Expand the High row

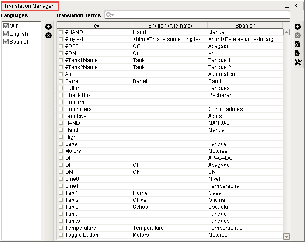[x=61, y=137]
